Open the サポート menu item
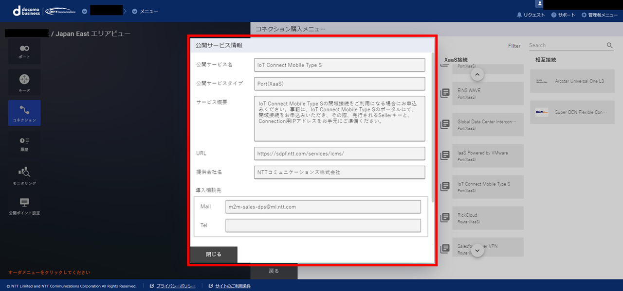This screenshot has height=291, width=623. click(563, 15)
